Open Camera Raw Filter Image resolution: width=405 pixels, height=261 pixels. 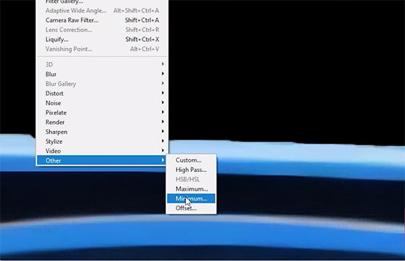tap(102, 20)
